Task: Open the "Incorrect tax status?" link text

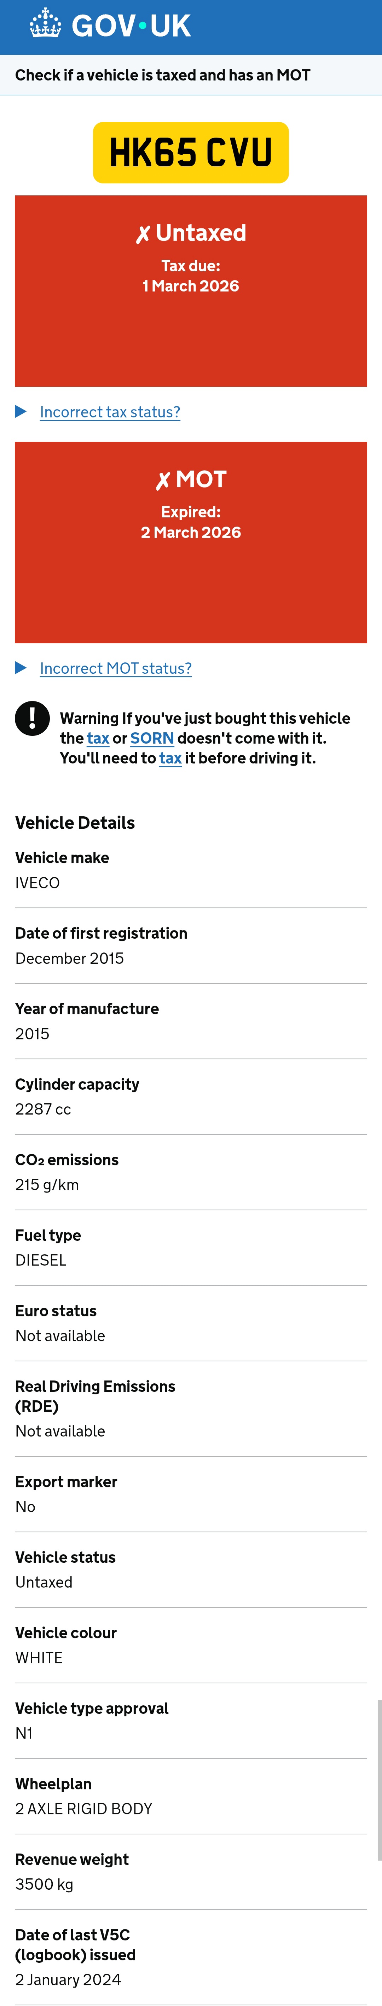Action: tap(110, 412)
